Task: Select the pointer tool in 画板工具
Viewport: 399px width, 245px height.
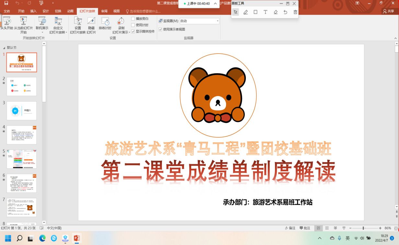Action: tap(235, 12)
